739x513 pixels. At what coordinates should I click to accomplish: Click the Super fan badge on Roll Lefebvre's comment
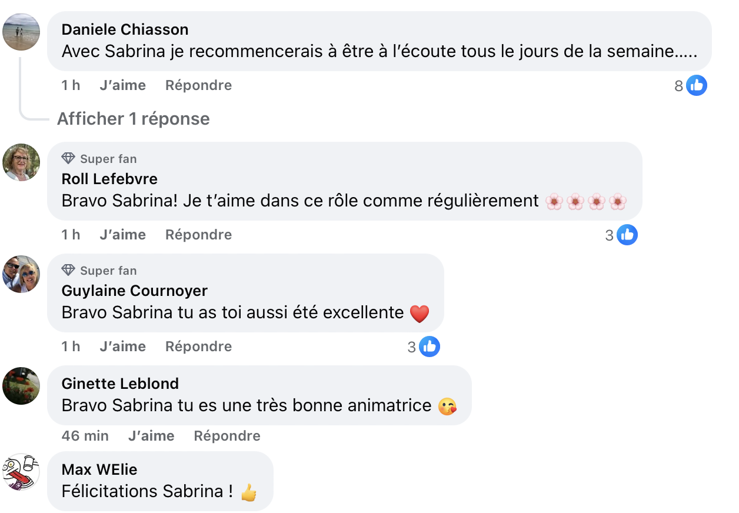pyautogui.click(x=99, y=158)
